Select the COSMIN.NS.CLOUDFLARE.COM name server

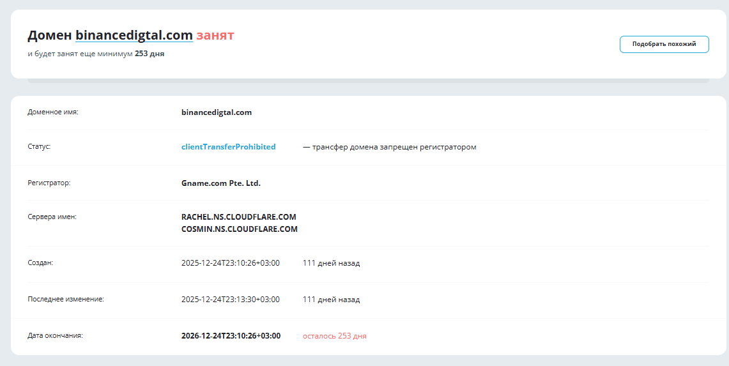[x=240, y=229]
